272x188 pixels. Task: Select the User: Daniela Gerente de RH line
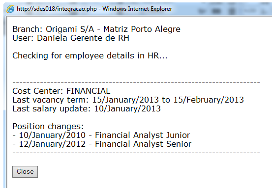click(x=71, y=38)
